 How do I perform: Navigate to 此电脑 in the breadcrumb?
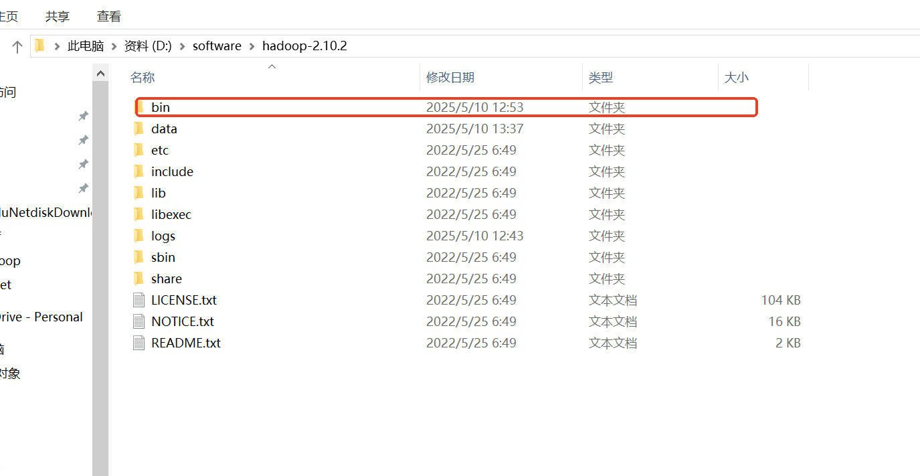[x=86, y=46]
